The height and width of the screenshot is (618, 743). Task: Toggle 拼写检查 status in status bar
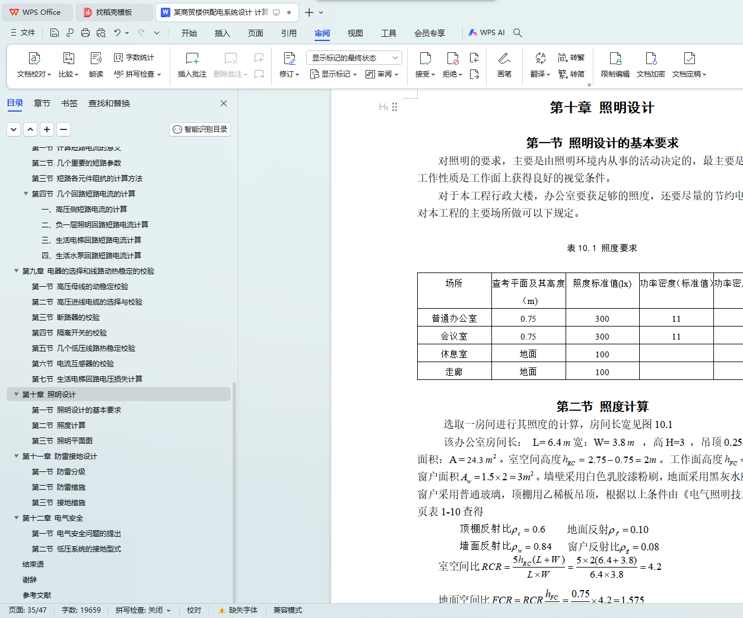(x=143, y=610)
